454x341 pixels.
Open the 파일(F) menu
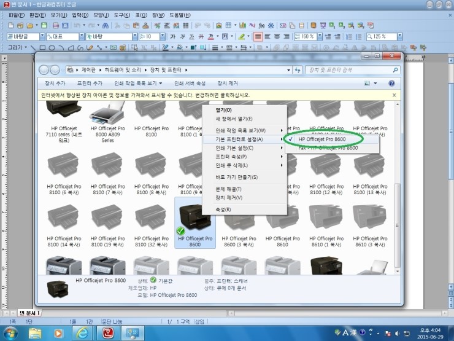(17, 14)
